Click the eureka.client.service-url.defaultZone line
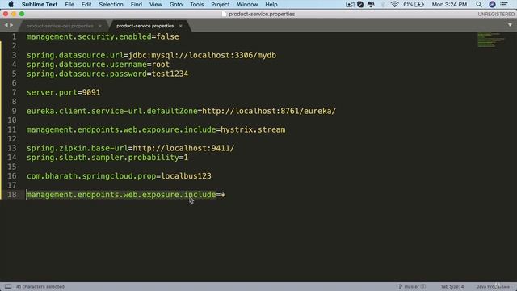 click(x=181, y=111)
